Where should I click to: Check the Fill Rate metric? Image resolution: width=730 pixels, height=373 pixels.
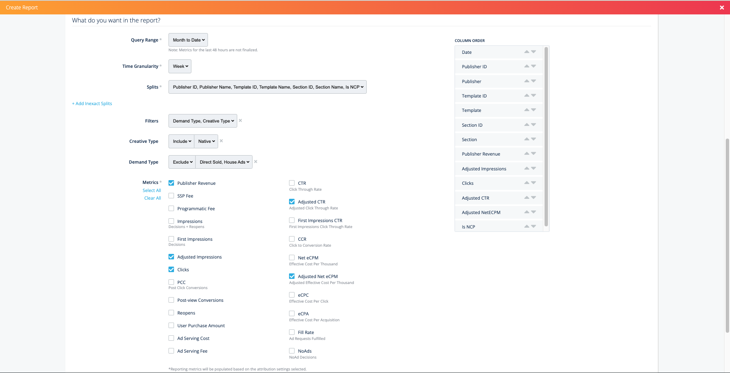[292, 332]
